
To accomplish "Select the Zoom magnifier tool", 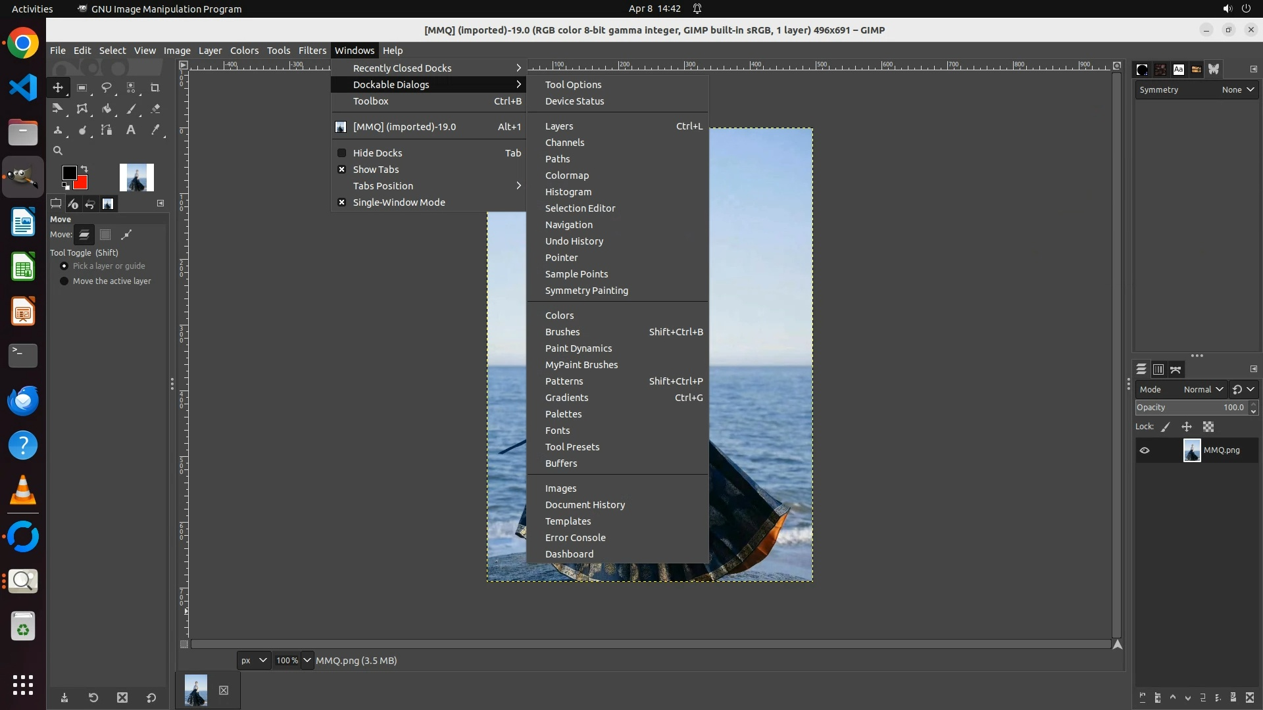I will coord(58,151).
